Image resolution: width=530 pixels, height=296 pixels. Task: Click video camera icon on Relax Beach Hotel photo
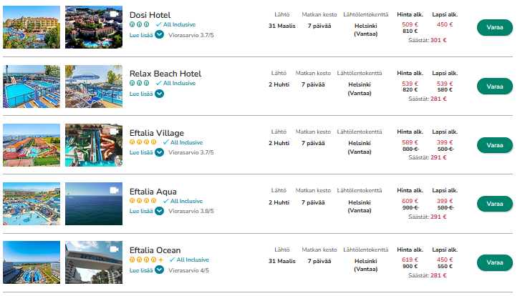(x=113, y=72)
